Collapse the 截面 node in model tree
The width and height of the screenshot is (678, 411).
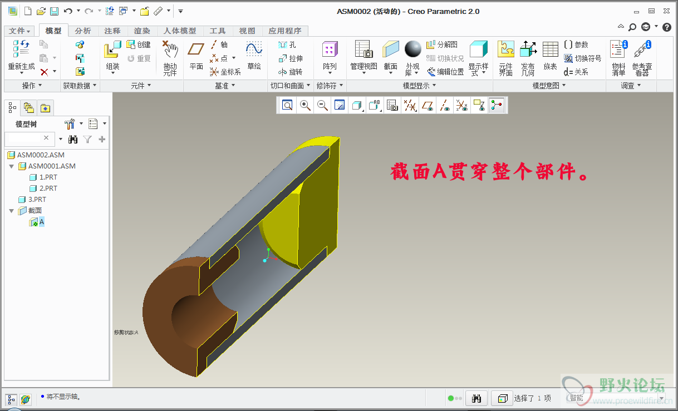point(12,211)
